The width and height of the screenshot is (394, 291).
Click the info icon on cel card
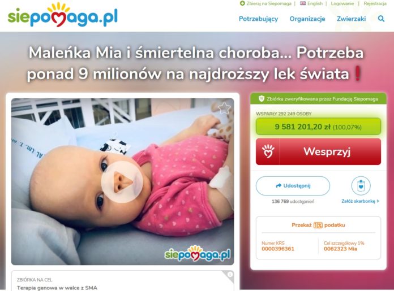pyautogui.click(x=230, y=275)
